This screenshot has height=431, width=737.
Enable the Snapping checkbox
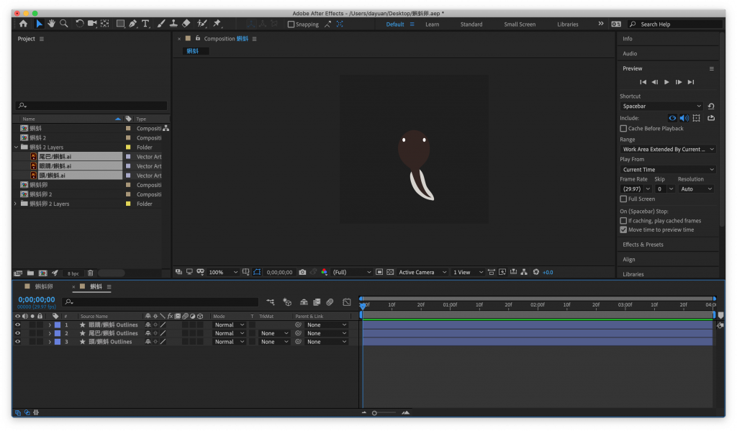(x=291, y=24)
